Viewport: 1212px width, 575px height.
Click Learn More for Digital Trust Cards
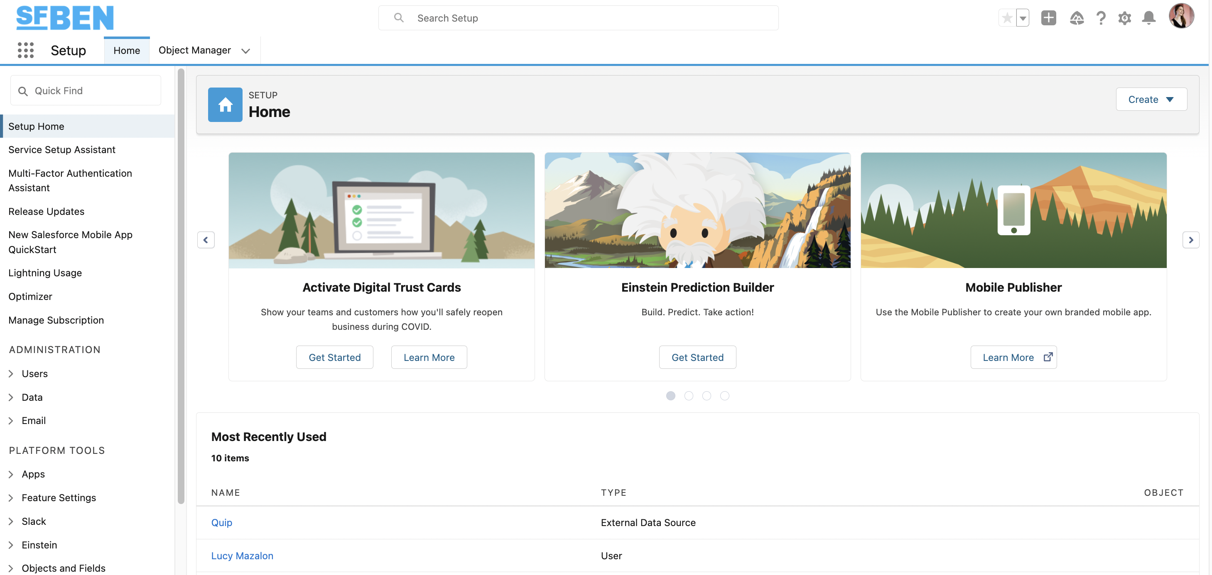pos(429,357)
